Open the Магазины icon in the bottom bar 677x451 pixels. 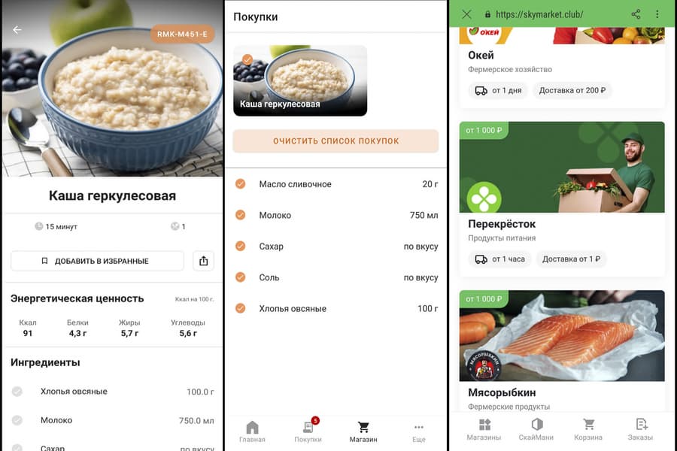click(484, 430)
